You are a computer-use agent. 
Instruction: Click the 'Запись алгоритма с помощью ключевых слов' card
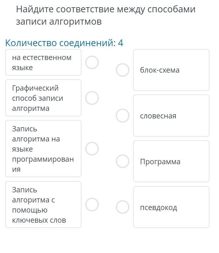43,204
